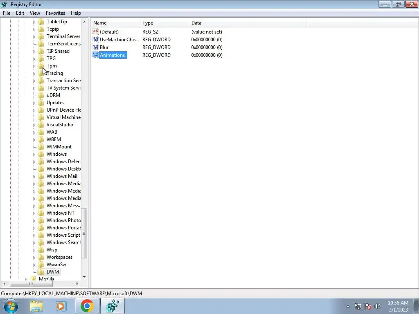This screenshot has width=419, height=314.
Task: Select the Animations DWORD value icon
Action: coord(96,55)
